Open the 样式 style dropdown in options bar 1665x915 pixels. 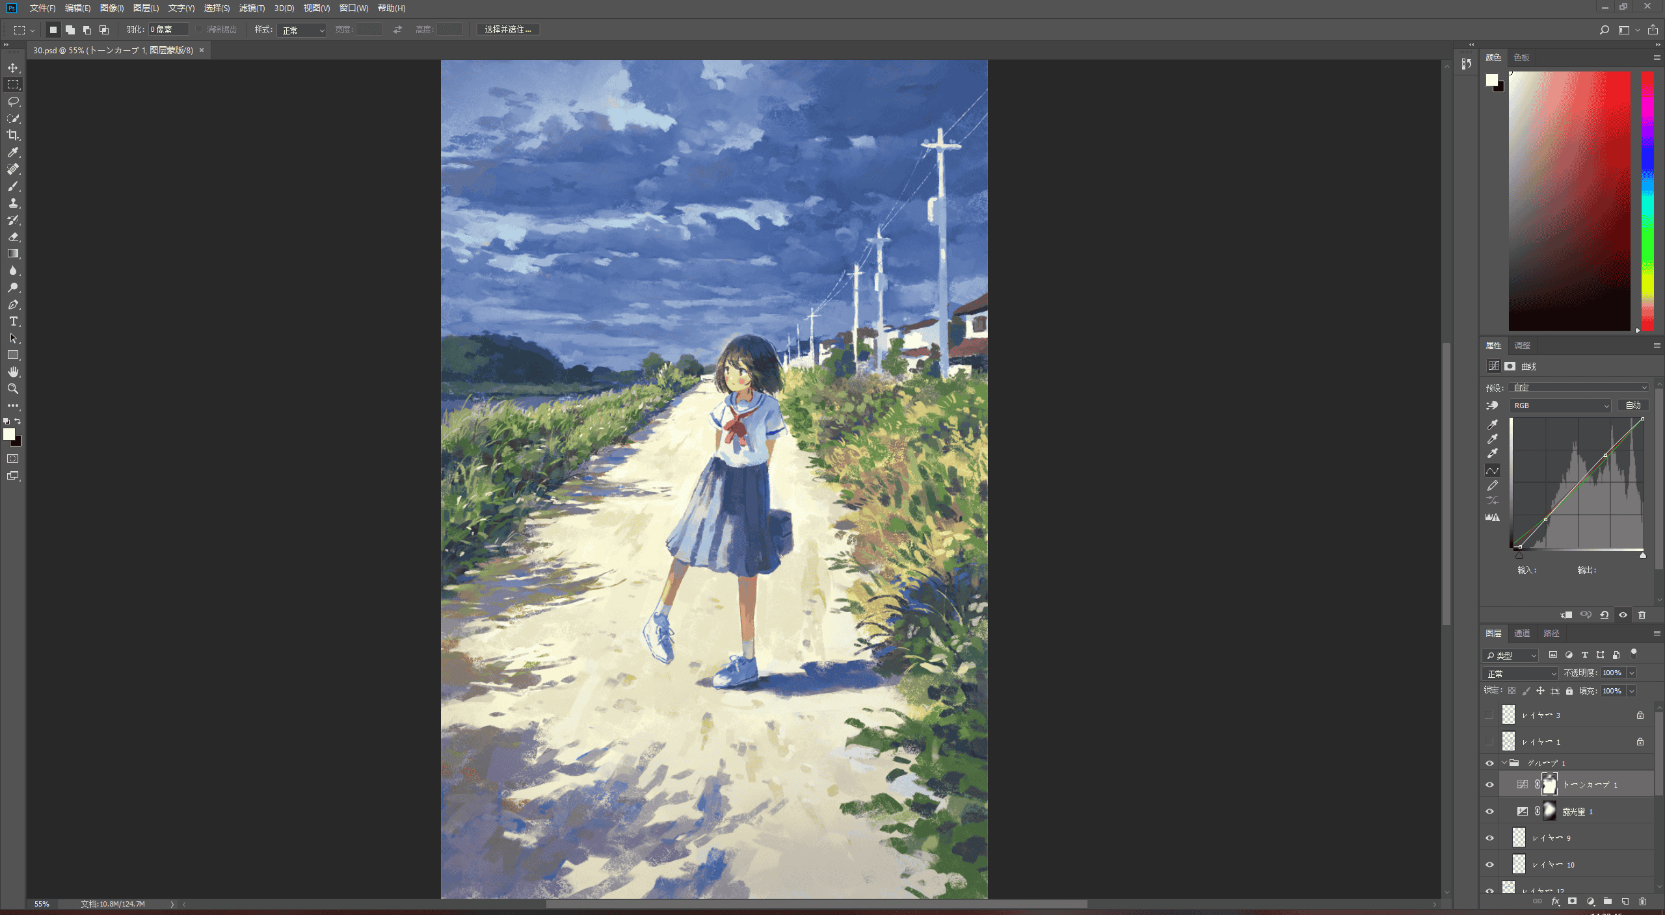302,30
